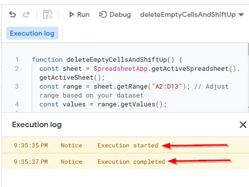Place cursor on "A2:D13" range string

pos(166,87)
